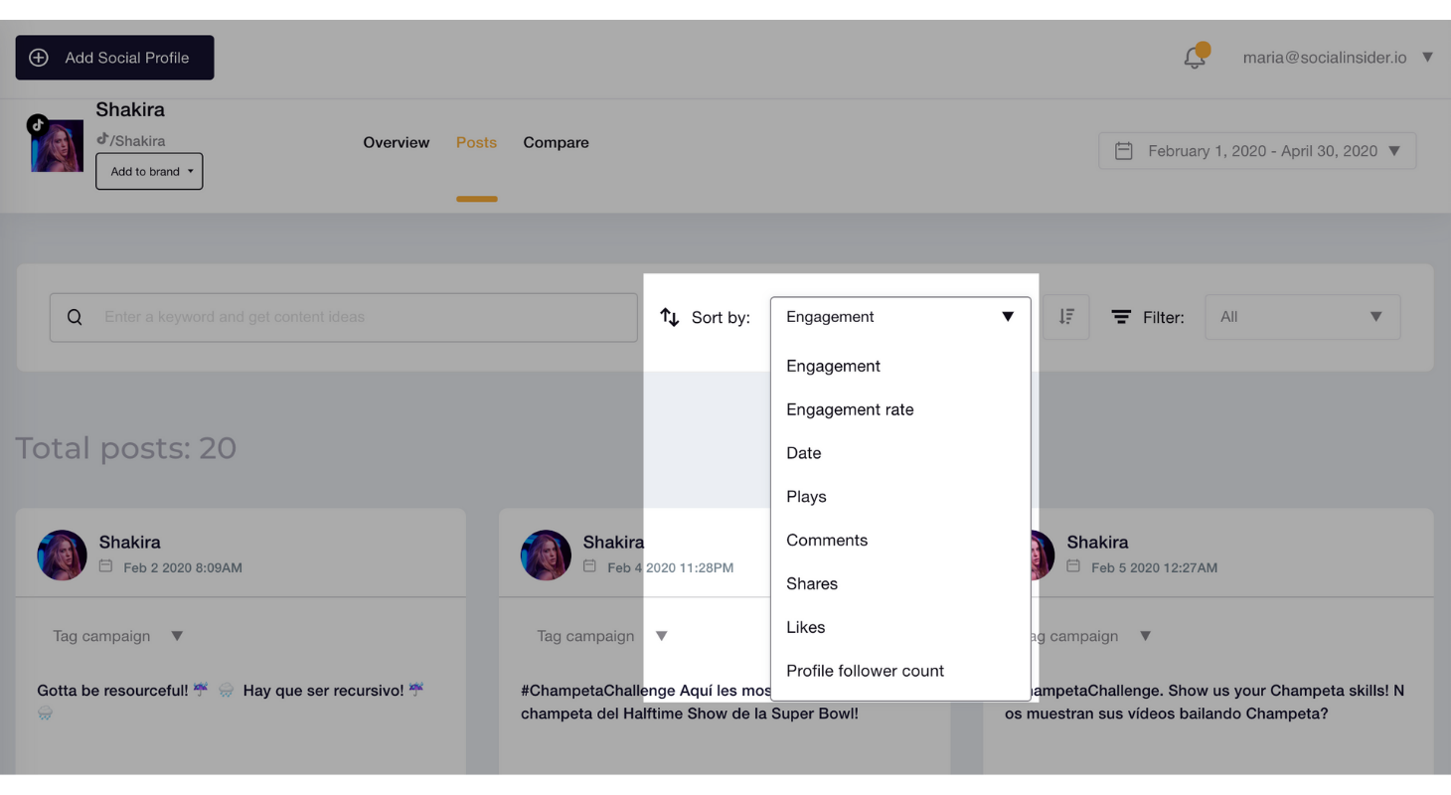The image size is (1451, 795).
Task: Click the Add Social Profile button
Action: click(x=114, y=58)
